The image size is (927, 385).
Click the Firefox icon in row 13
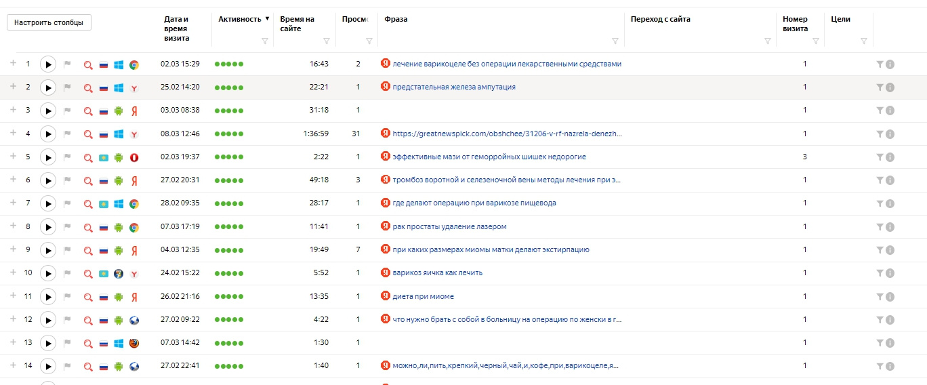click(x=134, y=343)
